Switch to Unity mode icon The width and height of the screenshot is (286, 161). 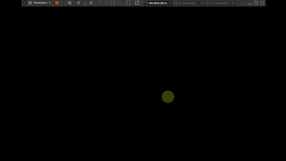coord(119,3)
